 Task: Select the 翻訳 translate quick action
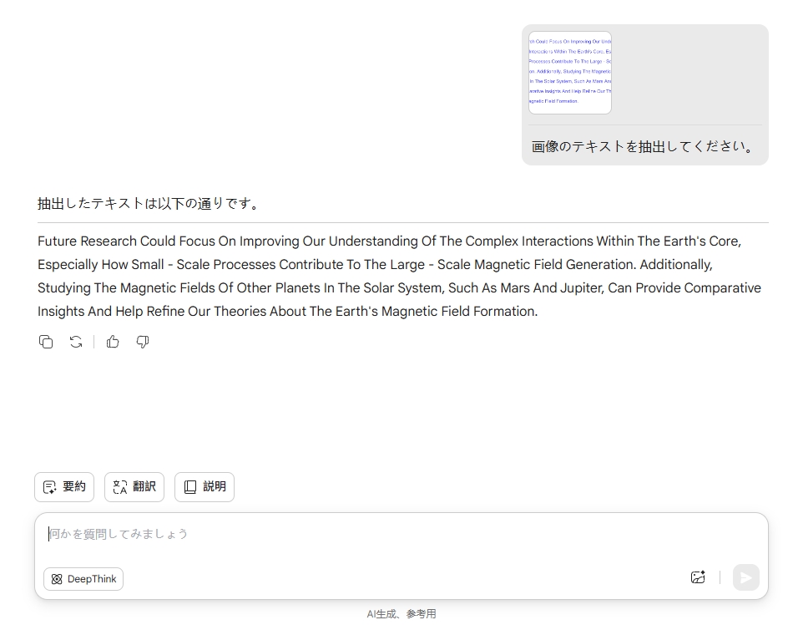coord(134,487)
